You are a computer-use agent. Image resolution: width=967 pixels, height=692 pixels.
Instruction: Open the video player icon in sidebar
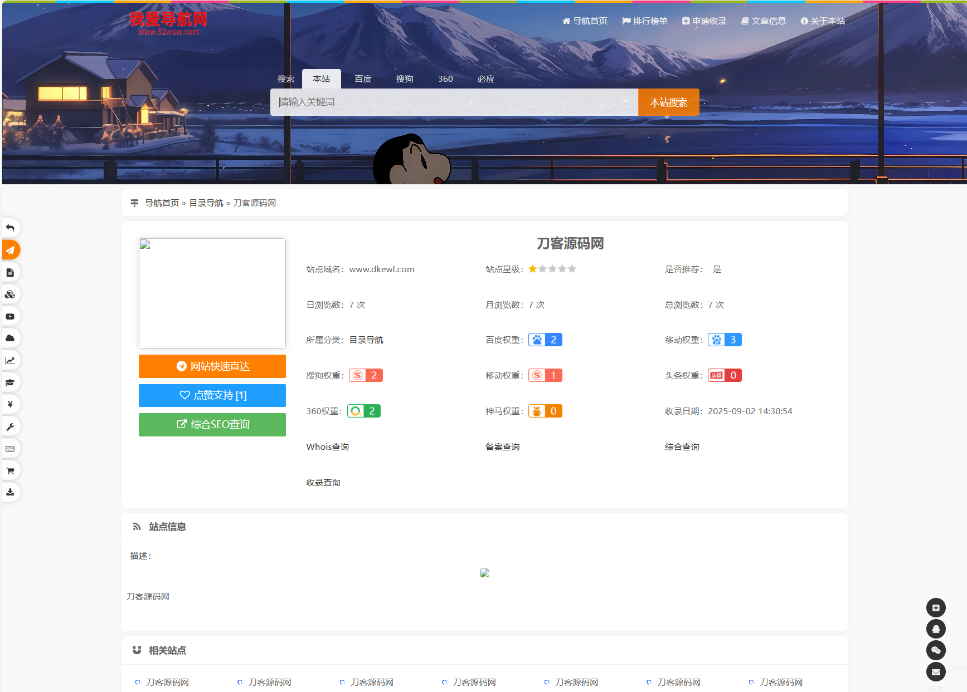click(x=11, y=316)
